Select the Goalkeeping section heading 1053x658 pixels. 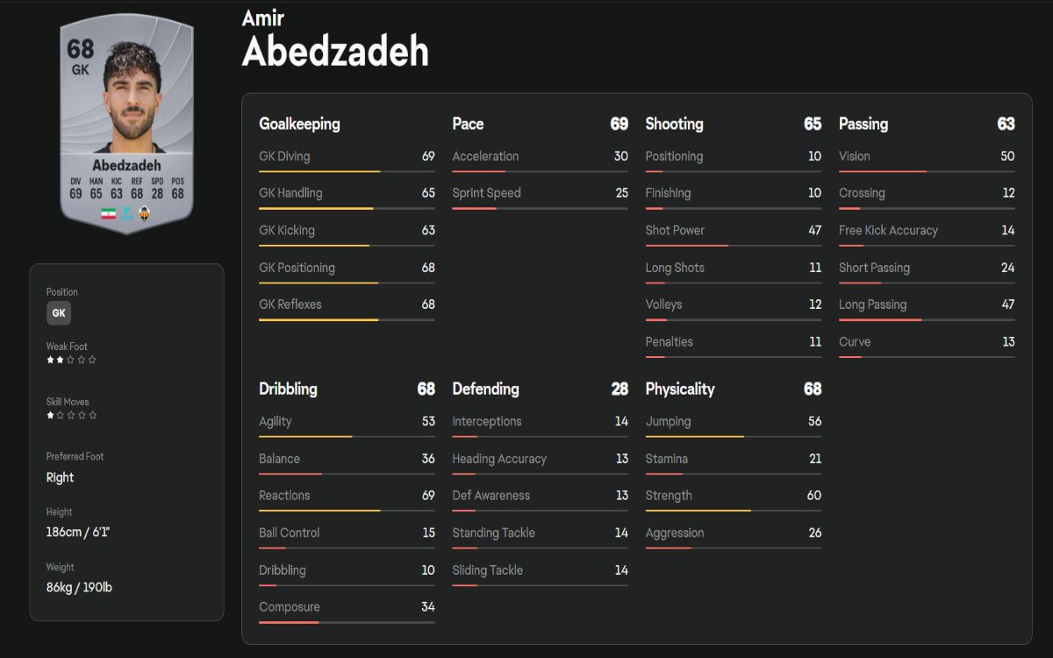click(299, 124)
